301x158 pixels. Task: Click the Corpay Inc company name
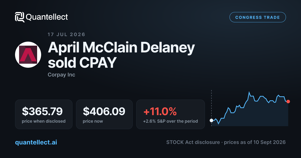click(x=61, y=75)
